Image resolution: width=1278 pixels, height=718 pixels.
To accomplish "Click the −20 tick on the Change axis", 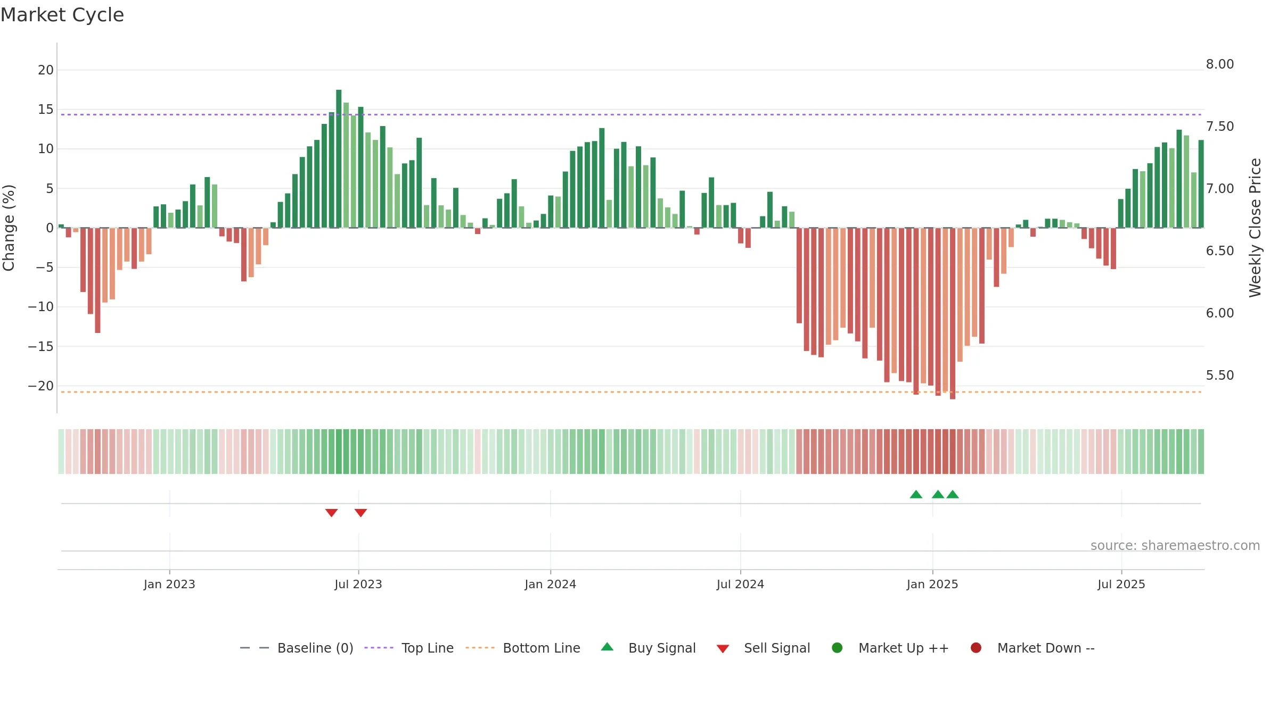I will tap(41, 386).
